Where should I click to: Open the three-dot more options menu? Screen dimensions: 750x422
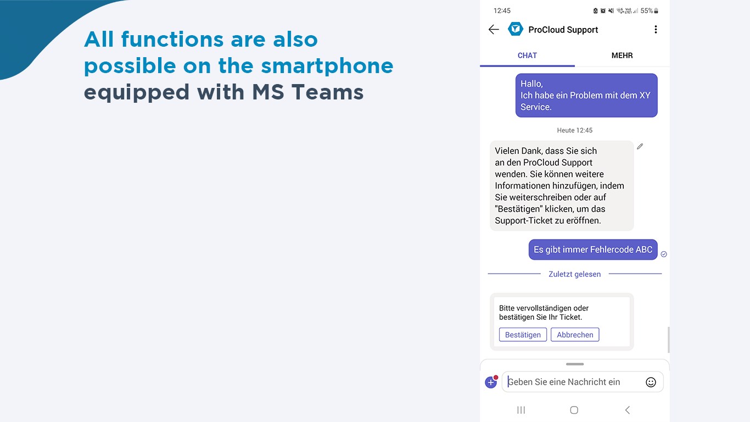tap(656, 30)
